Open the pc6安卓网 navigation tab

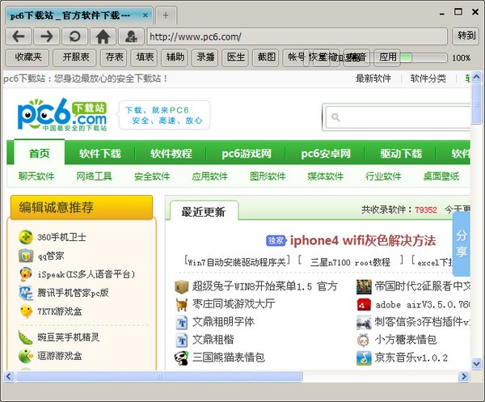[326, 154]
